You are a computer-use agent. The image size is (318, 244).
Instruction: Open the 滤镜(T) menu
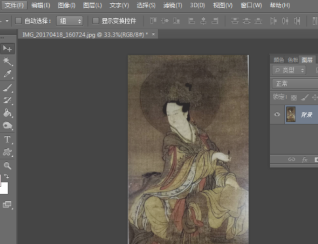tap(173, 5)
